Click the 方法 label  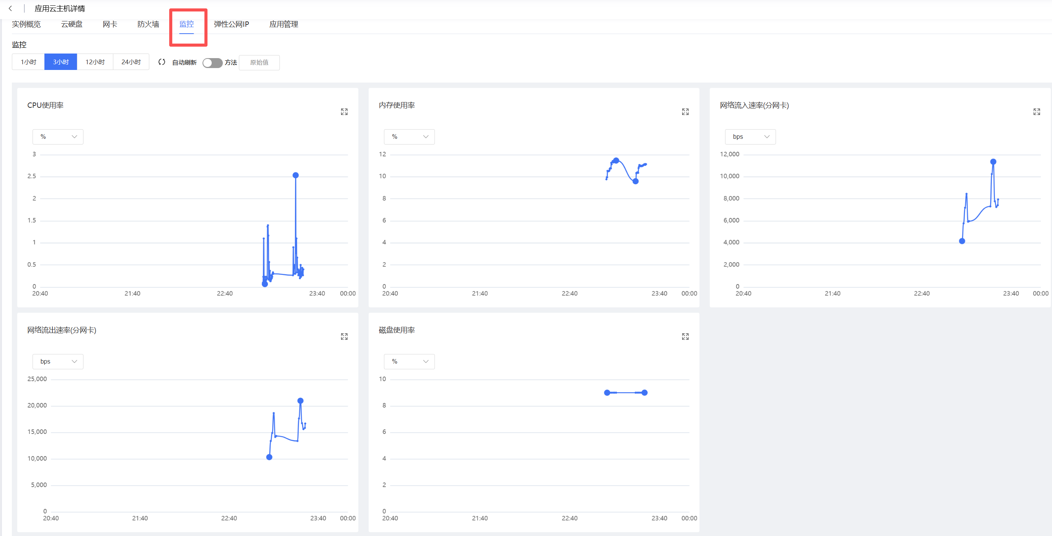point(231,62)
